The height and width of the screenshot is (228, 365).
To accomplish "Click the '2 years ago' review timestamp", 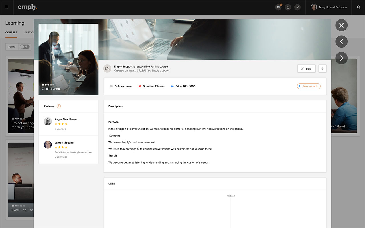I will (61, 157).
